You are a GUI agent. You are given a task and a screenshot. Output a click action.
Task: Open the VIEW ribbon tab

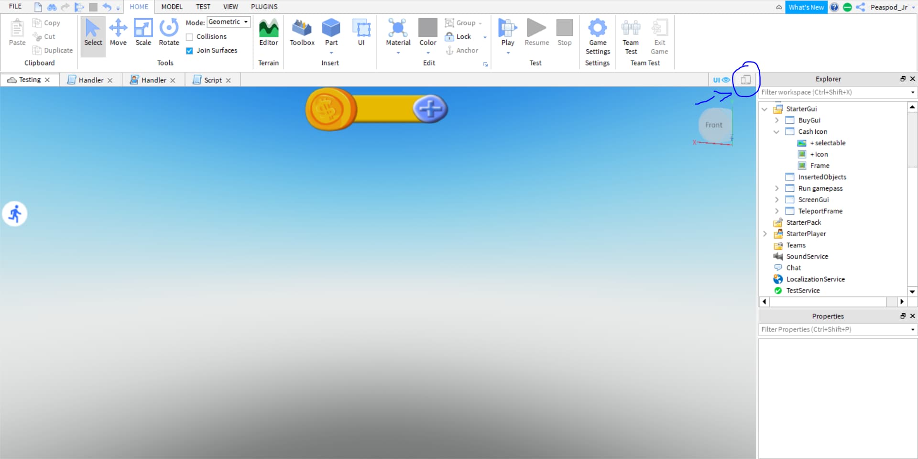(230, 7)
